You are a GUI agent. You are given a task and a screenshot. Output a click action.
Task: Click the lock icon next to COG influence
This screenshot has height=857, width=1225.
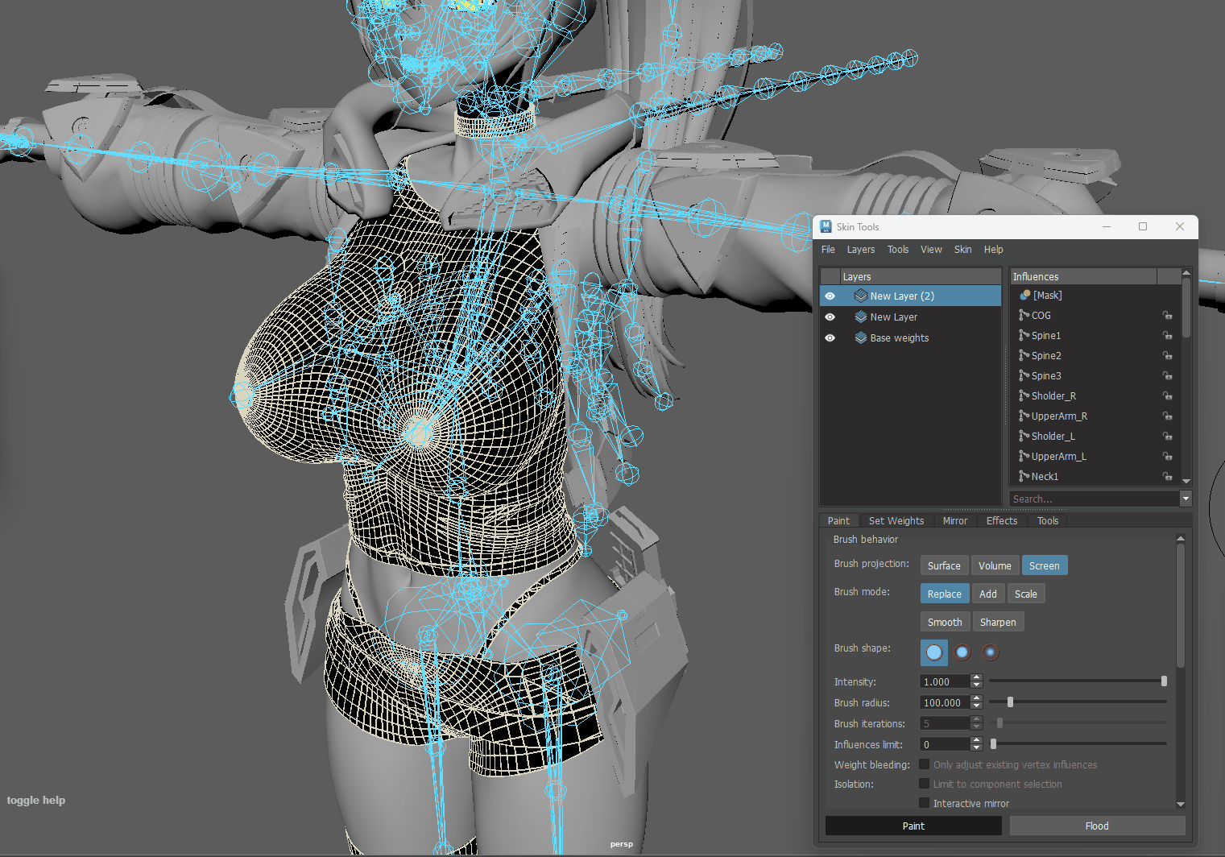[x=1167, y=316]
